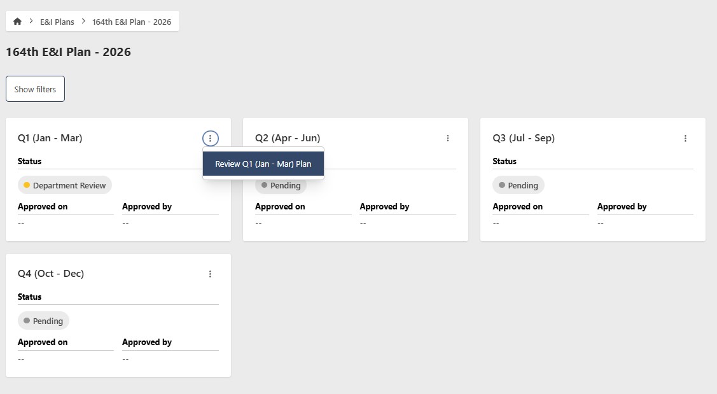
Task: Open the Q3 (Jul - Sep) more options icon
Action: (x=685, y=138)
